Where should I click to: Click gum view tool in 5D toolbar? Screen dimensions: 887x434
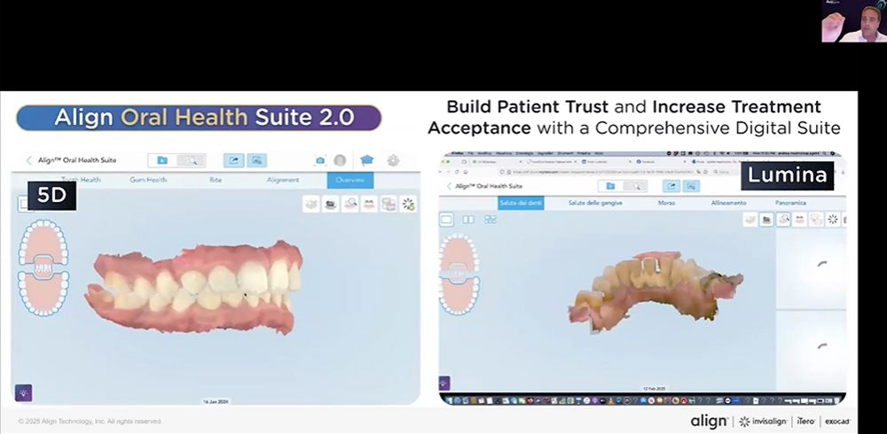coord(369,204)
